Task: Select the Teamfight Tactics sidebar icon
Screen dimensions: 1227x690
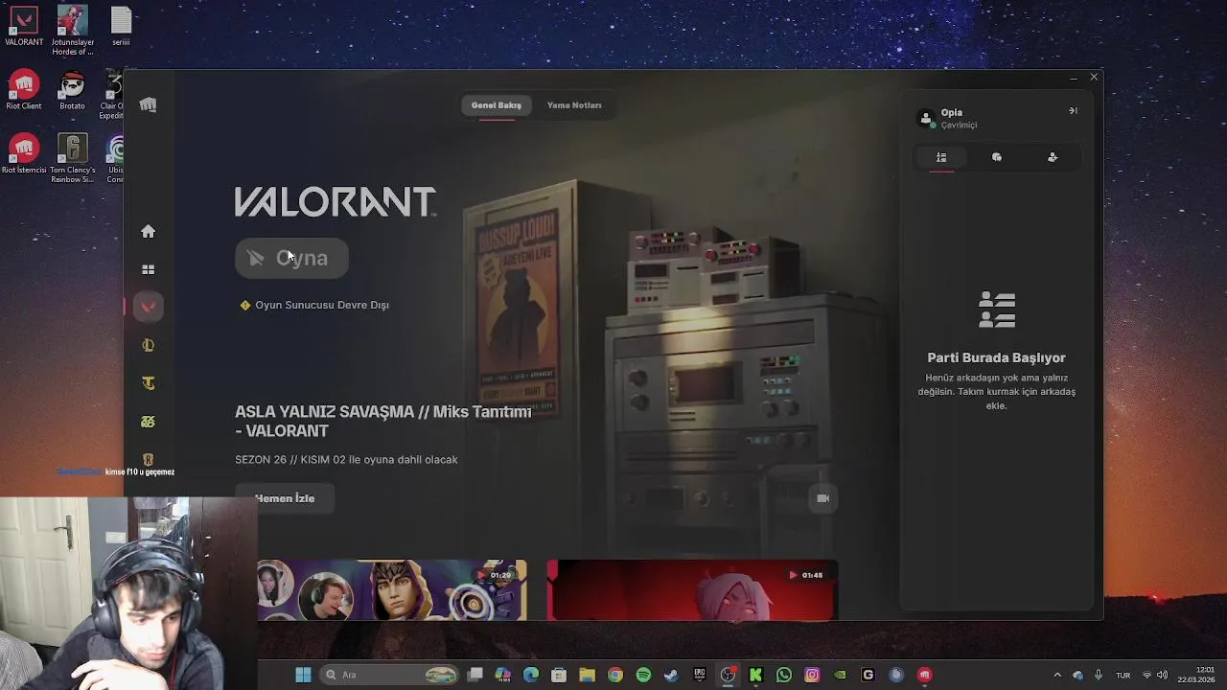Action: click(148, 383)
